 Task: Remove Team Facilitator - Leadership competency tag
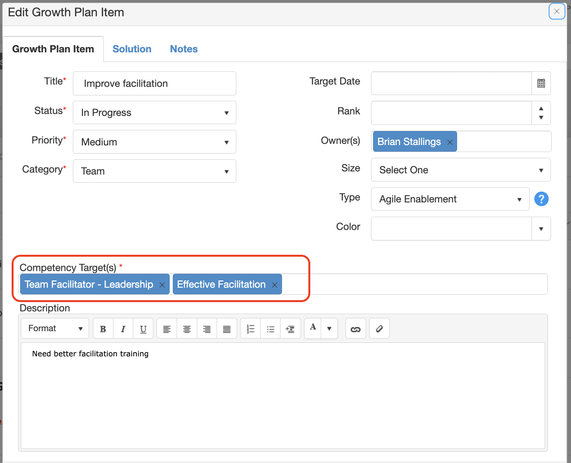(x=162, y=285)
